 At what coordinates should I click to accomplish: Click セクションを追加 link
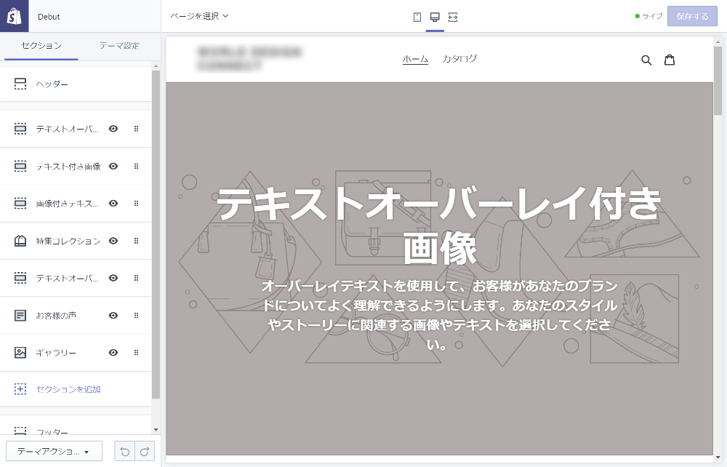coord(68,389)
